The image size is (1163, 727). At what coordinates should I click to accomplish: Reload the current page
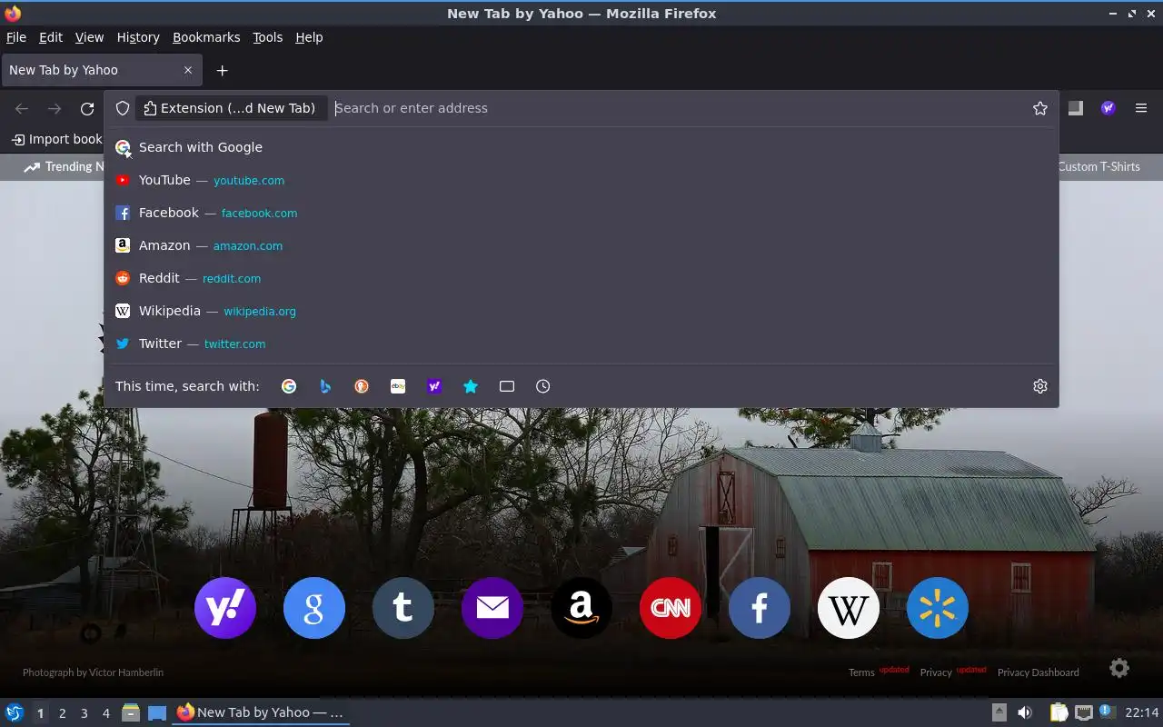tap(87, 108)
